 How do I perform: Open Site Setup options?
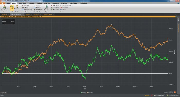pyautogui.click(x=25, y=6)
